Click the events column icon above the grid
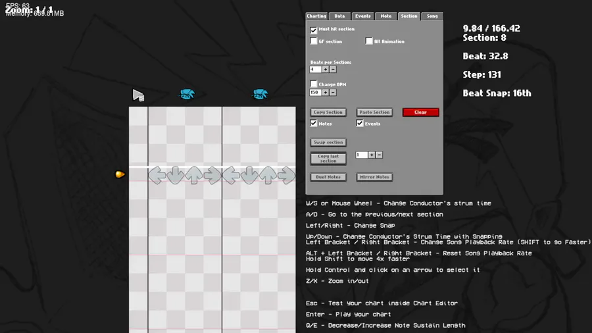Screen dimensions: 592x333 click(x=138, y=95)
